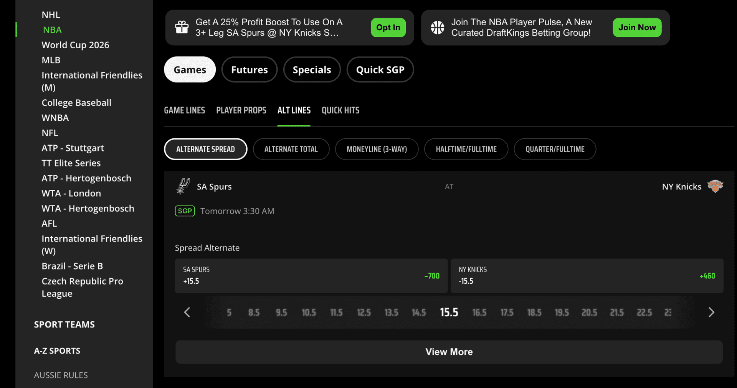Select 19.5 on the spread selector
The image size is (737, 388).
[562, 312]
